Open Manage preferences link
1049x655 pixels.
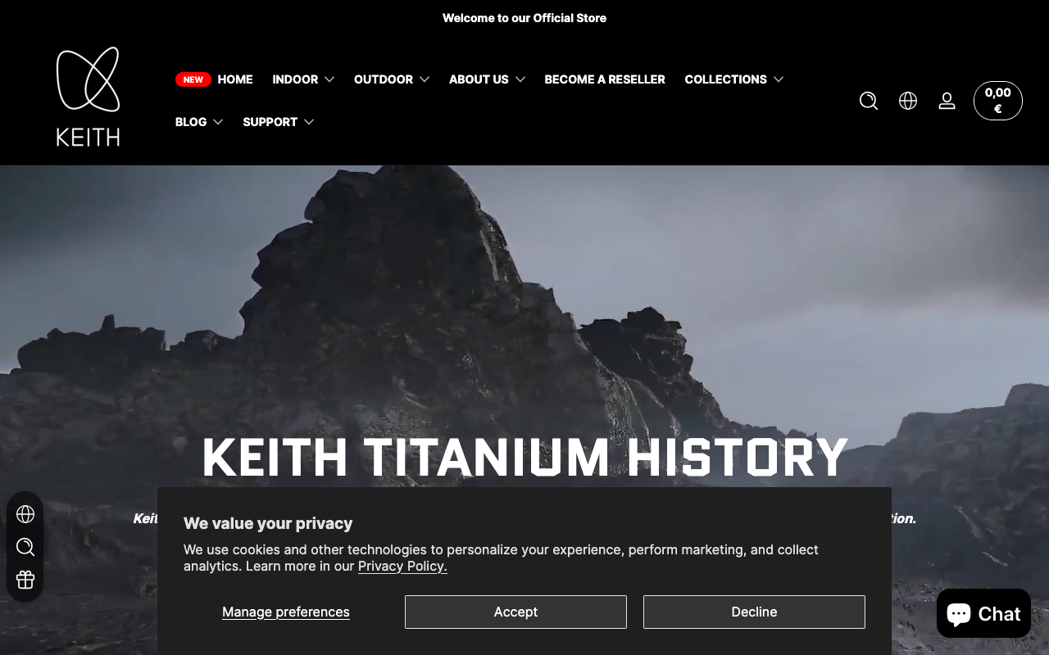[286, 612]
